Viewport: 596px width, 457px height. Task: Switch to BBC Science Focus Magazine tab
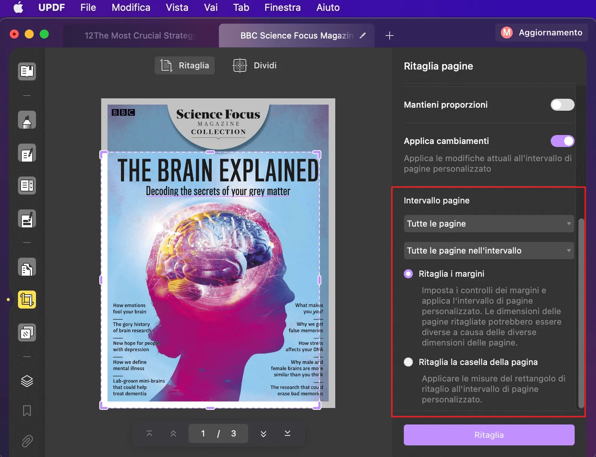[296, 36]
